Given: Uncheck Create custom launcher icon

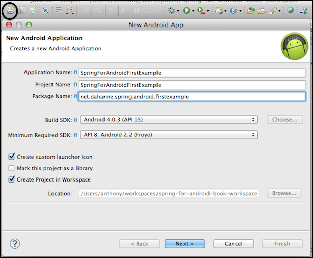Looking at the screenshot, I should coord(12,157).
